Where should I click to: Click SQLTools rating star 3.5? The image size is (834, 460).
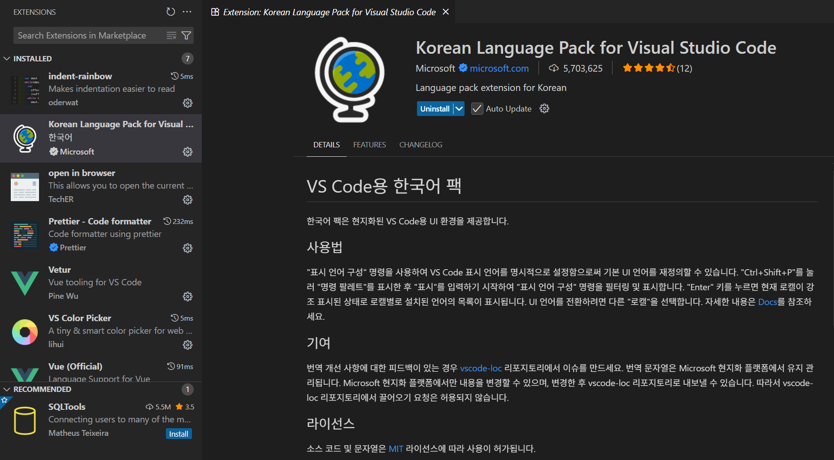[185, 407]
